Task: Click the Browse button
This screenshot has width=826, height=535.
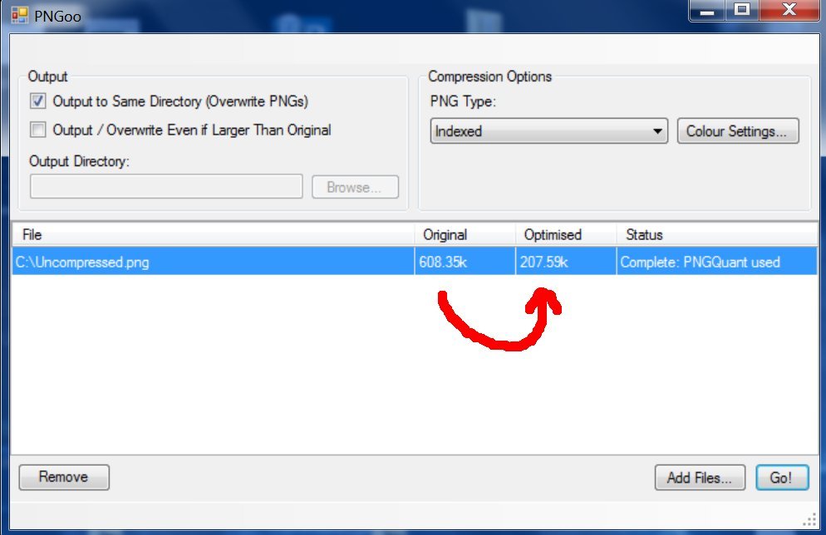Action: [355, 187]
